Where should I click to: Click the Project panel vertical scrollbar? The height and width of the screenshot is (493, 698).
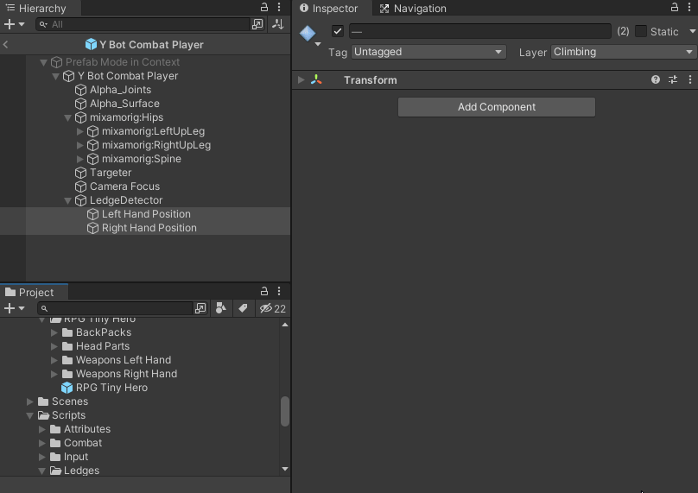click(285, 411)
